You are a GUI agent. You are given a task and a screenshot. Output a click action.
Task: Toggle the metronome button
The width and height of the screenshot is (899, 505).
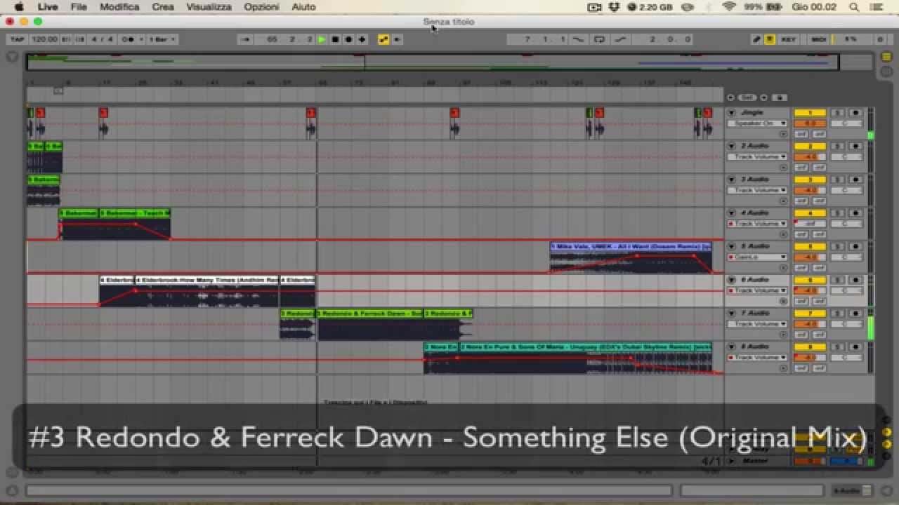tap(129, 39)
